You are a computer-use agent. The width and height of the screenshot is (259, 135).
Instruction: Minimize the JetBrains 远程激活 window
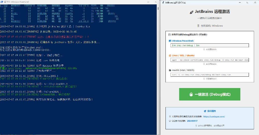(x=240, y=3)
